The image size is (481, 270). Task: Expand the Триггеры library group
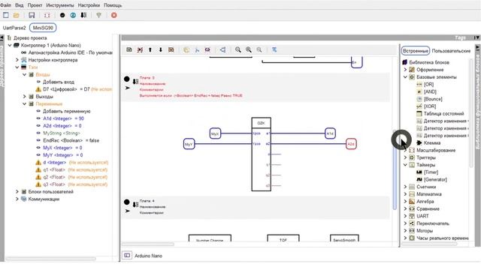[x=405, y=157]
